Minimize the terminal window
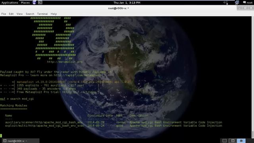The height and width of the screenshot is (143, 254). [240, 8]
